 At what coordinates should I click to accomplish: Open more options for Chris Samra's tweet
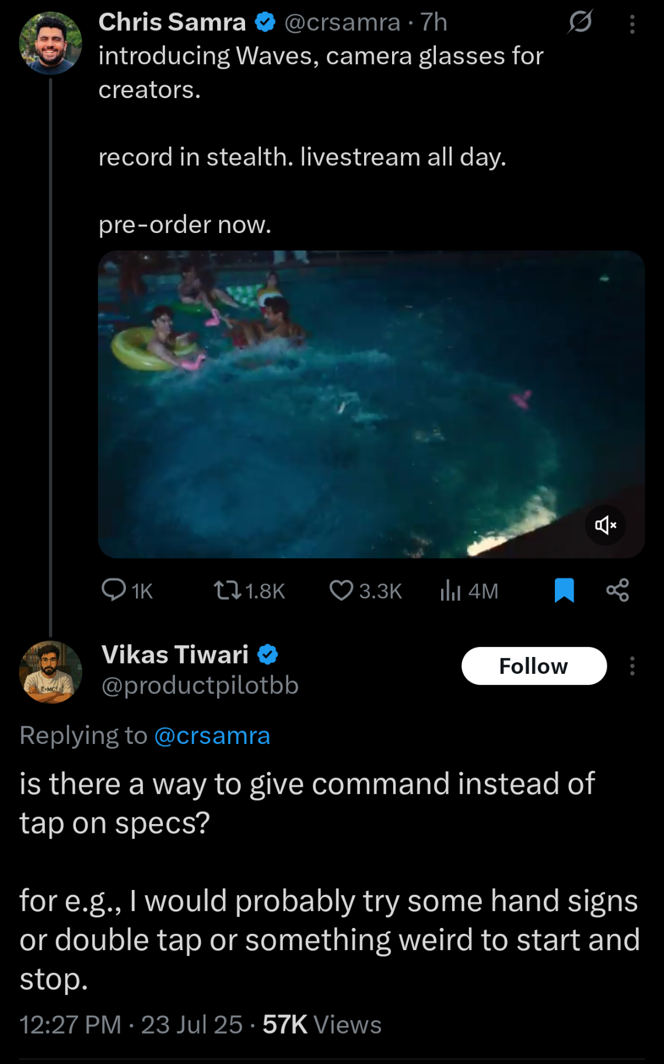coord(632,24)
